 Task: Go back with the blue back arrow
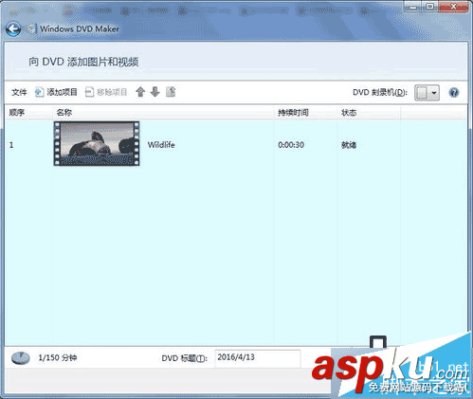pos(13,29)
